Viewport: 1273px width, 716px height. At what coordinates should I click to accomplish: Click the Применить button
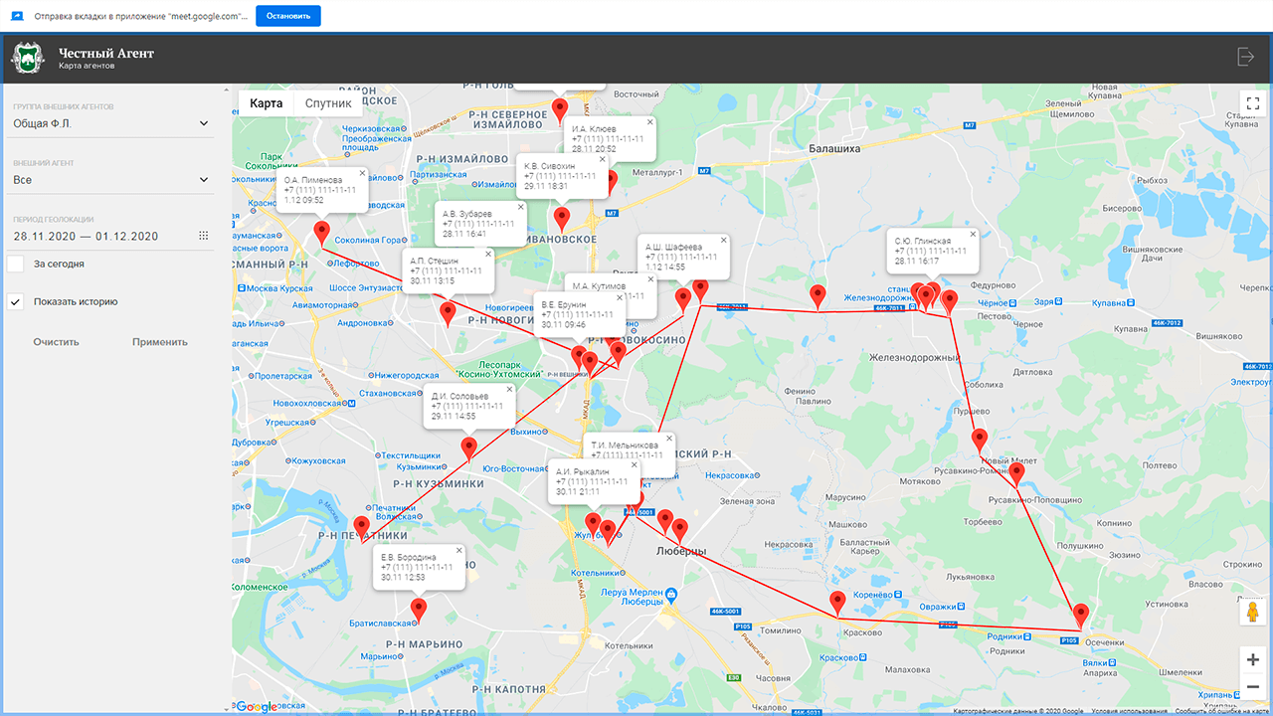click(x=160, y=342)
